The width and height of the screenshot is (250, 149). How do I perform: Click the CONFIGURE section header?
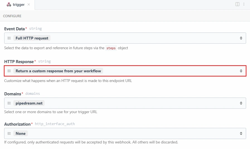pos(12,16)
